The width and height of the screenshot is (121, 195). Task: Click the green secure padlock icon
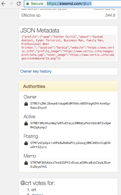(28, 4)
